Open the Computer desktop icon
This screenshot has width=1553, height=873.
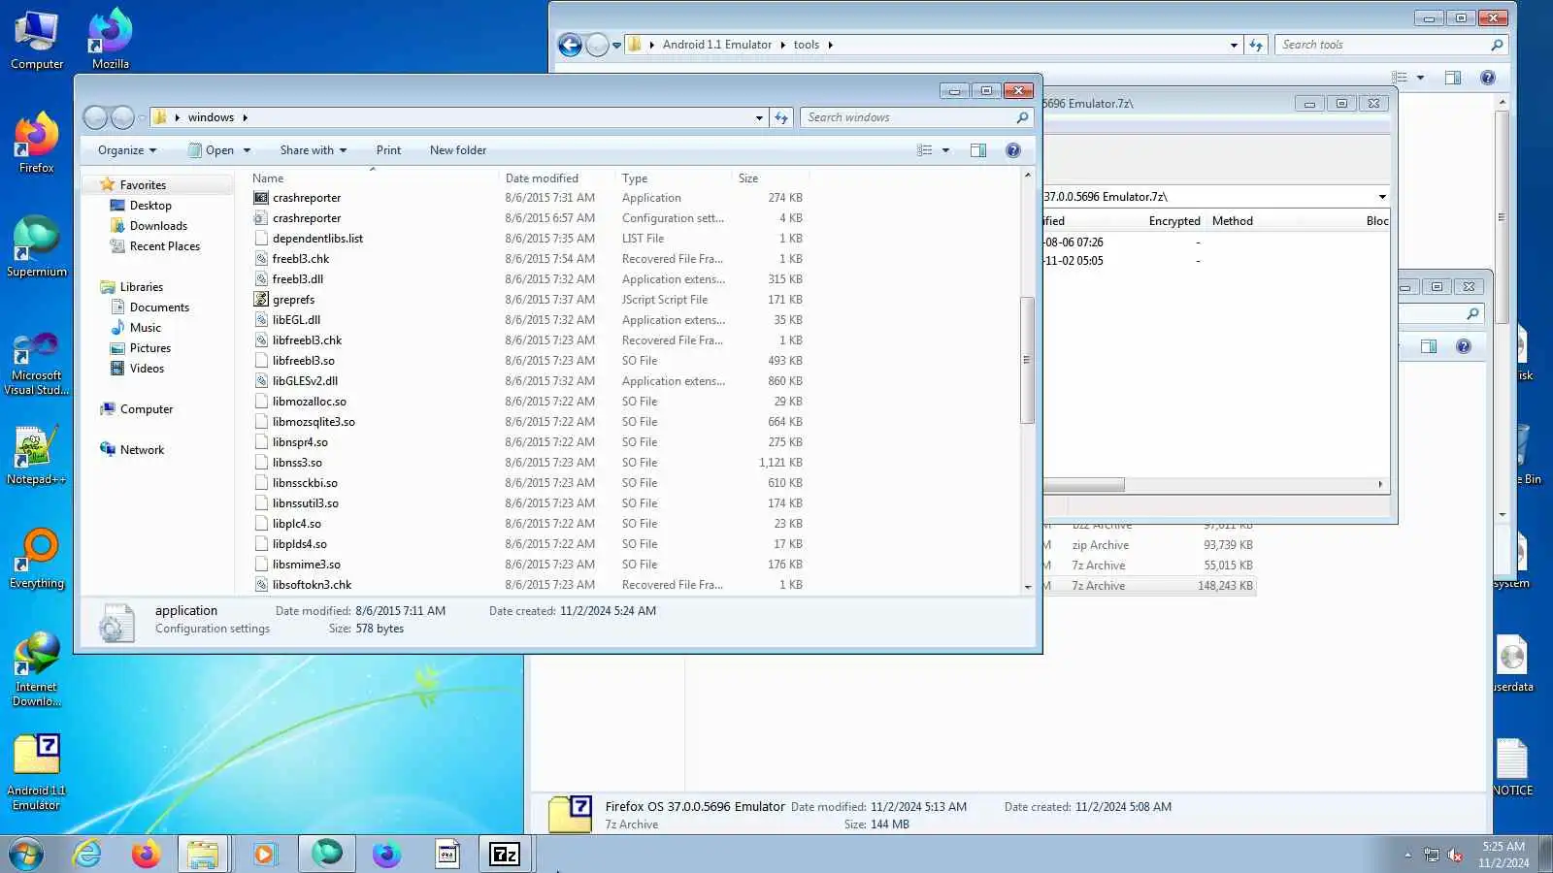pos(37,41)
